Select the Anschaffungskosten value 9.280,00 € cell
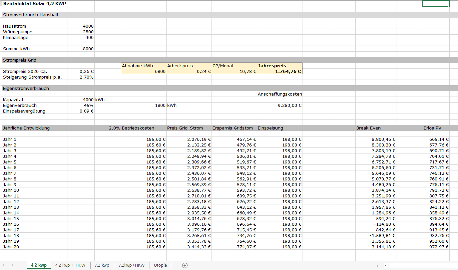The image size is (458, 270). (279, 106)
